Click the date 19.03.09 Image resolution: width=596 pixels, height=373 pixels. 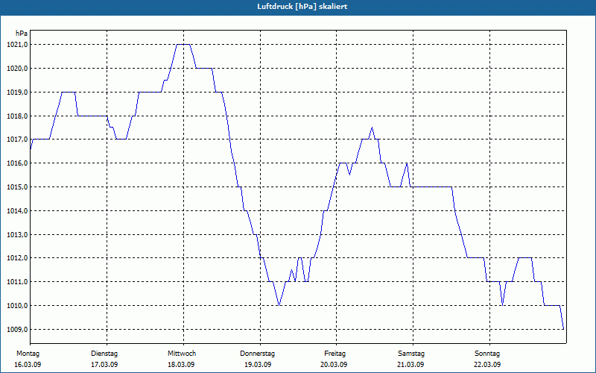[258, 365]
